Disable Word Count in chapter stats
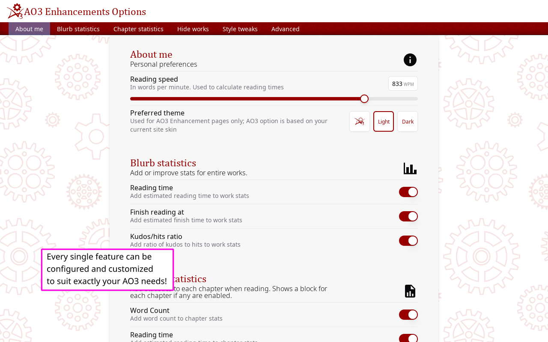This screenshot has height=342, width=548. pyautogui.click(x=408, y=315)
